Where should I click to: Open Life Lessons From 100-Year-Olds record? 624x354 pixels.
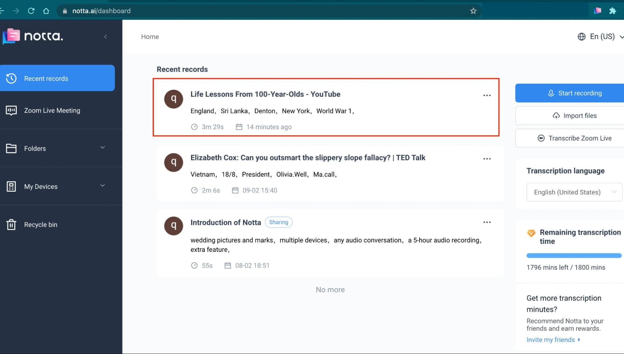pos(265,94)
